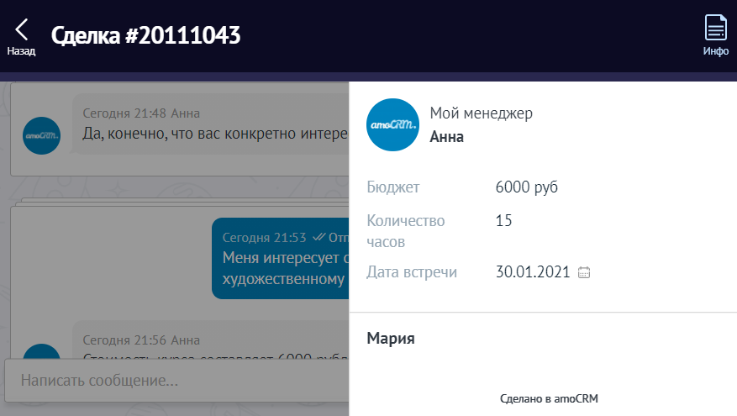Open the Инфо document icon

[715, 29]
